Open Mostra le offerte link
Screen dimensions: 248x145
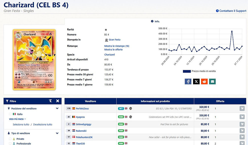(x=113, y=49)
